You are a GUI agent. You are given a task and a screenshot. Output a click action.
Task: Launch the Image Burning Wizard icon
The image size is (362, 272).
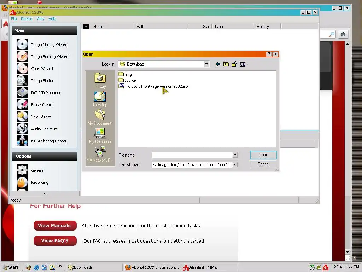[x=22, y=56]
